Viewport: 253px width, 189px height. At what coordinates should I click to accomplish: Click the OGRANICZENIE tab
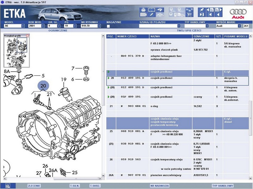58,31
